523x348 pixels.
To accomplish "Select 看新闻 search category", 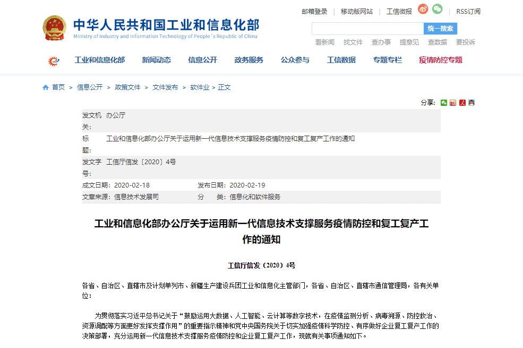I will 324,42.
